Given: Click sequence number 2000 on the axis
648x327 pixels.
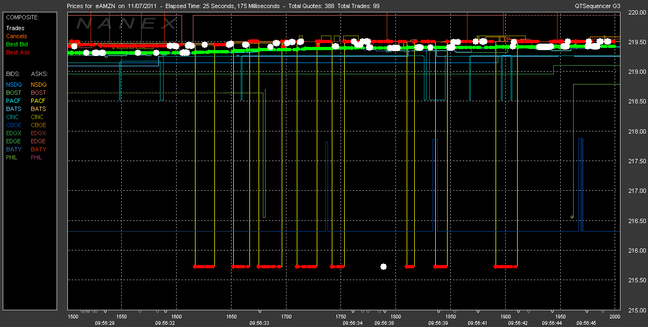Looking at the screenshot, I should [615, 317].
